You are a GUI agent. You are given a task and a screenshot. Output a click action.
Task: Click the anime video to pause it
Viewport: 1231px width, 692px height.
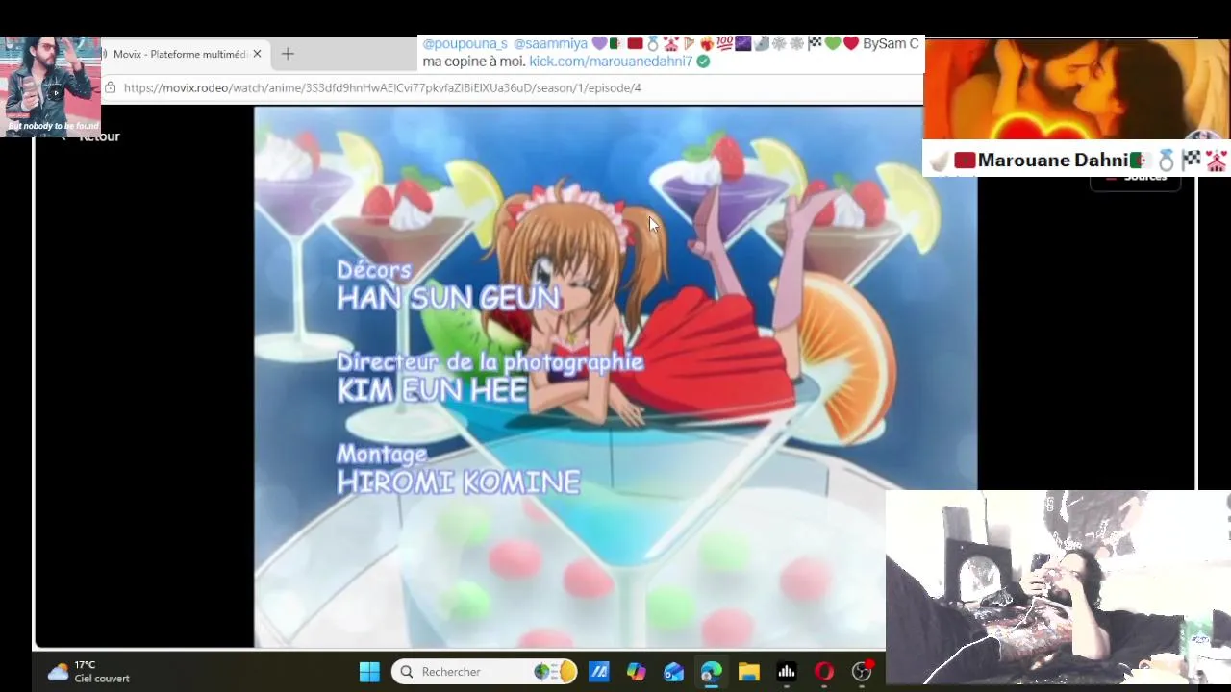pyautogui.click(x=615, y=377)
